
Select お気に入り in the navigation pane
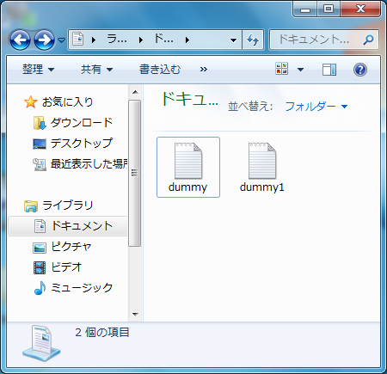click(67, 101)
